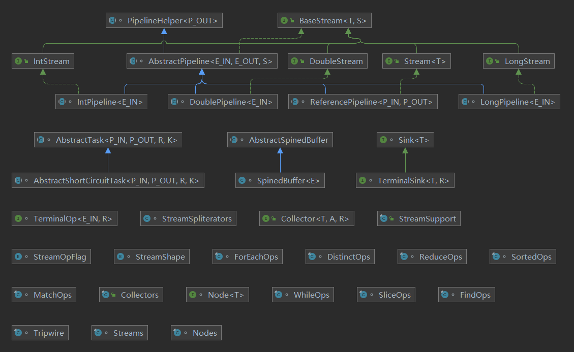Click the StreamSupport class node

(x=419, y=219)
